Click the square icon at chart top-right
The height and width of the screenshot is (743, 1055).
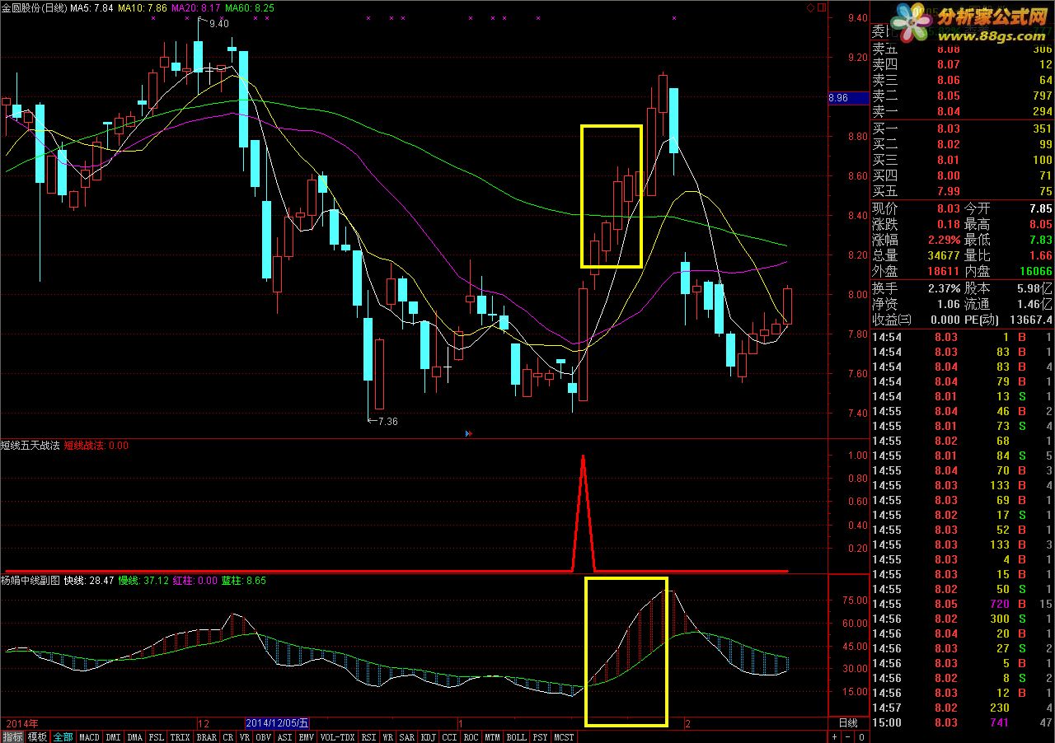pos(822,8)
